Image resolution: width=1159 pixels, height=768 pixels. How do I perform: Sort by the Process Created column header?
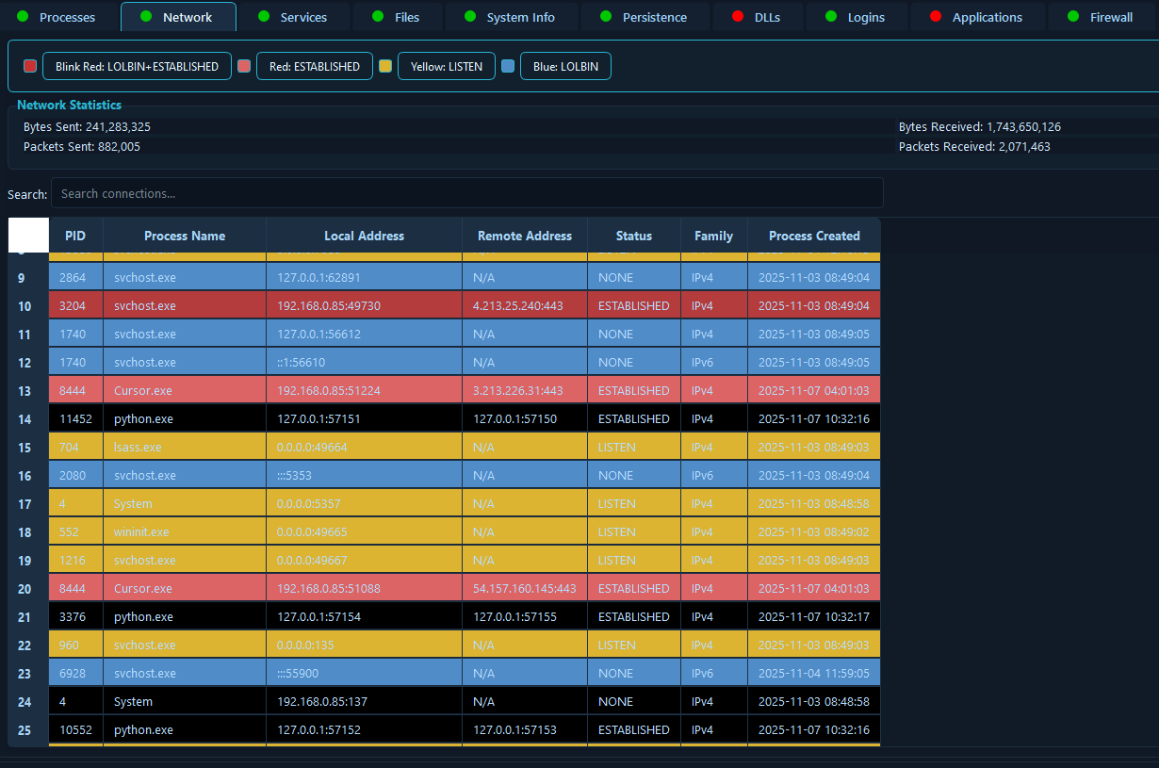pos(814,236)
